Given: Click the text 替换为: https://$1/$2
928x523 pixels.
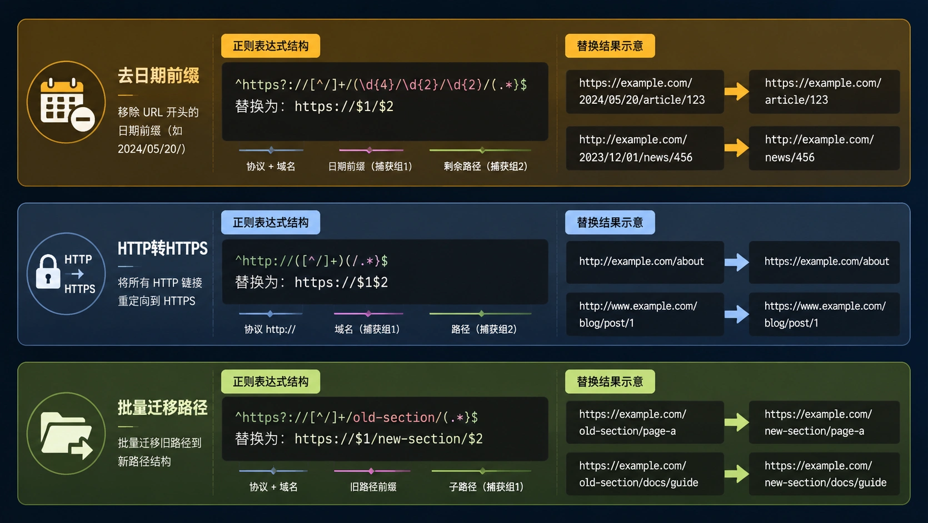Looking at the screenshot, I should pyautogui.click(x=314, y=106).
